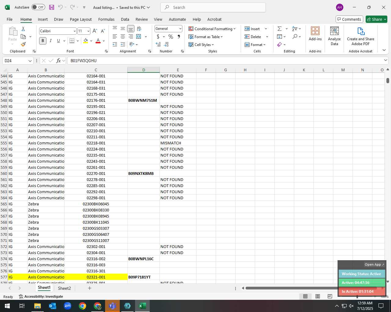Apply Percent Style format
Screen dimensions: 391x312
coord(171,37)
